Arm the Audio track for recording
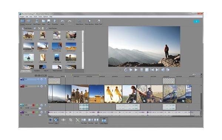Image resolution: width=222 pixels, height=140 pixels. [33, 105]
